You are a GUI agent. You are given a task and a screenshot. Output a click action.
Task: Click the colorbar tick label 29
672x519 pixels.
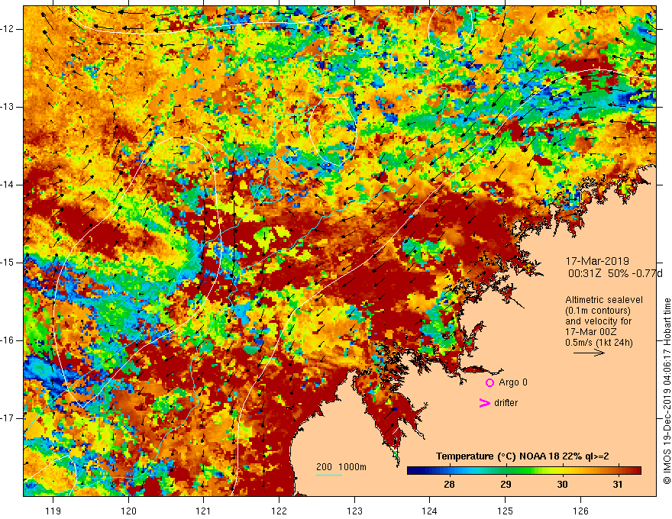506,485
